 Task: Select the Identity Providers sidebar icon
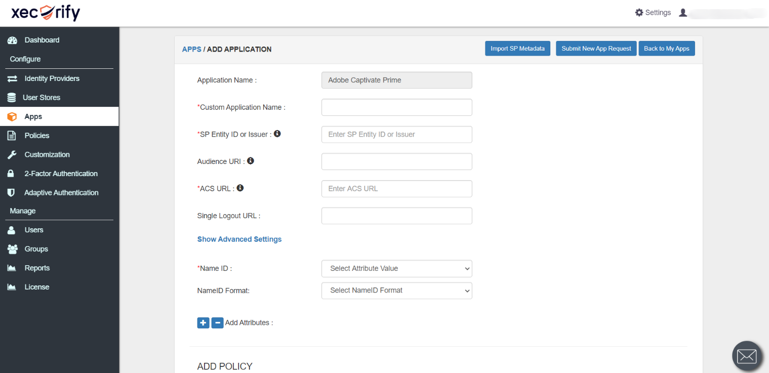12,78
